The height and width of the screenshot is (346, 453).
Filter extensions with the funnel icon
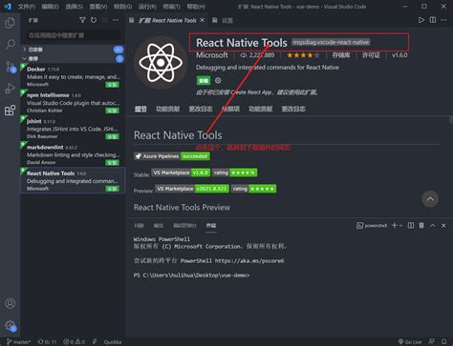pos(82,20)
